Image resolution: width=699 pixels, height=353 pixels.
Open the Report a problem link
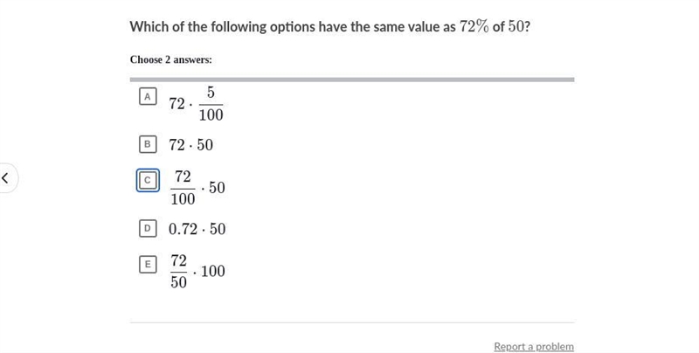click(534, 346)
